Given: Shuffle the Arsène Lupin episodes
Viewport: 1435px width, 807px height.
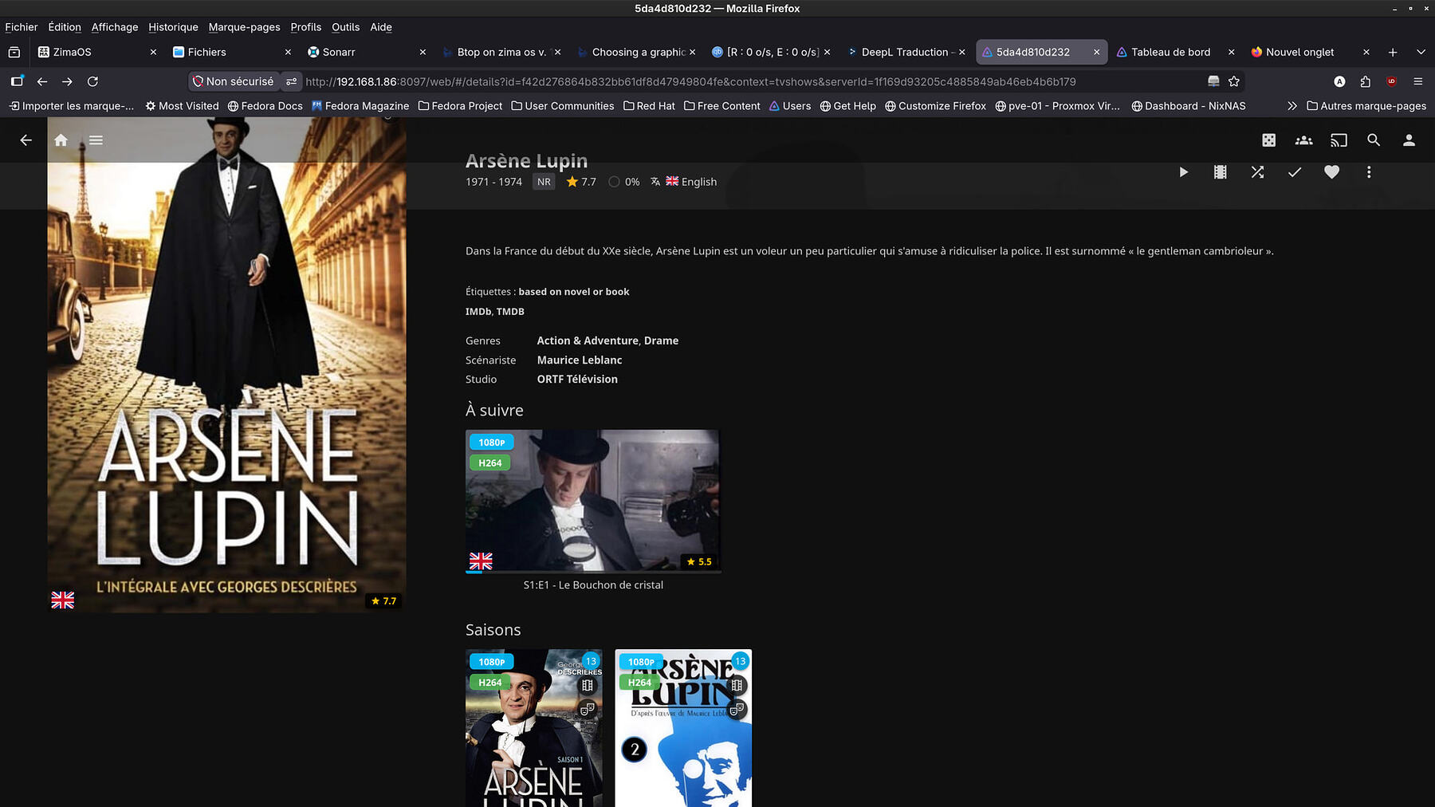Looking at the screenshot, I should tap(1257, 172).
